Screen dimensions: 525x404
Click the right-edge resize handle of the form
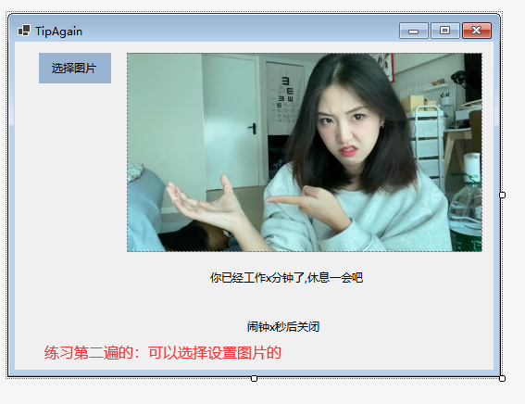502,195
